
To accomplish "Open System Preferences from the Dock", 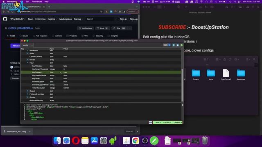I will (x=104, y=140).
